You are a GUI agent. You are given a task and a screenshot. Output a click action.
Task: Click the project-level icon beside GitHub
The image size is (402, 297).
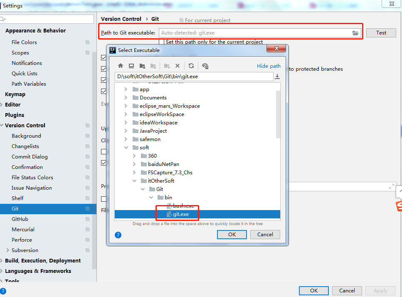87,219
